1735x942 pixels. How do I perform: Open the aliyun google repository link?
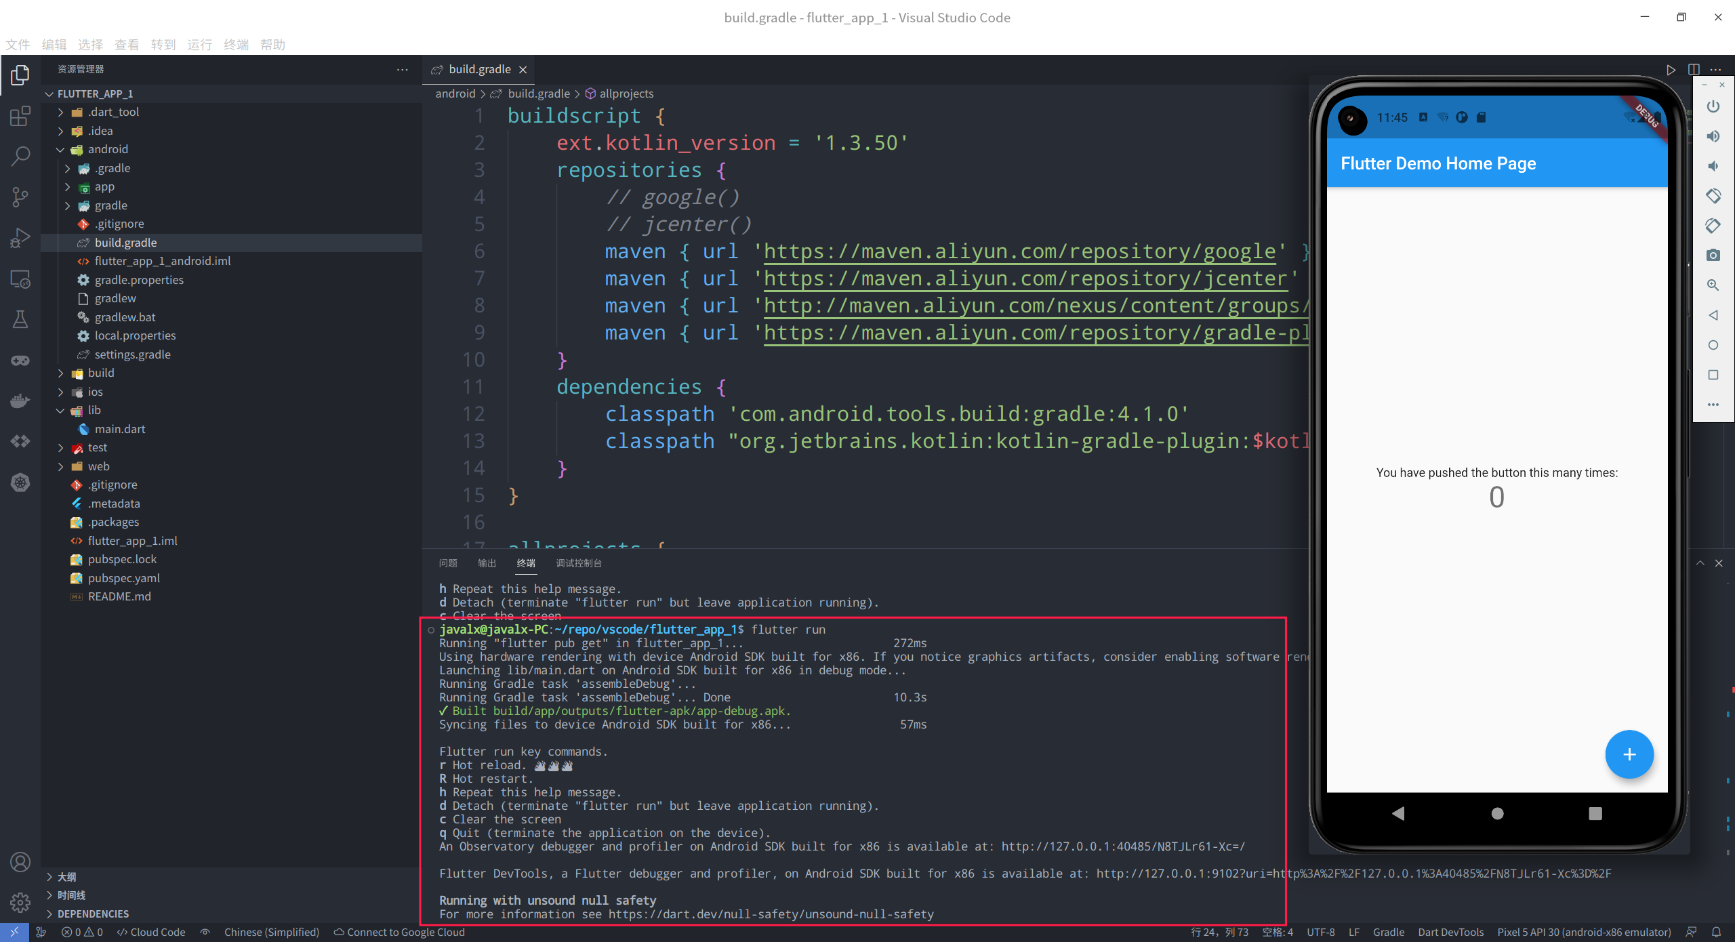(x=1020, y=251)
